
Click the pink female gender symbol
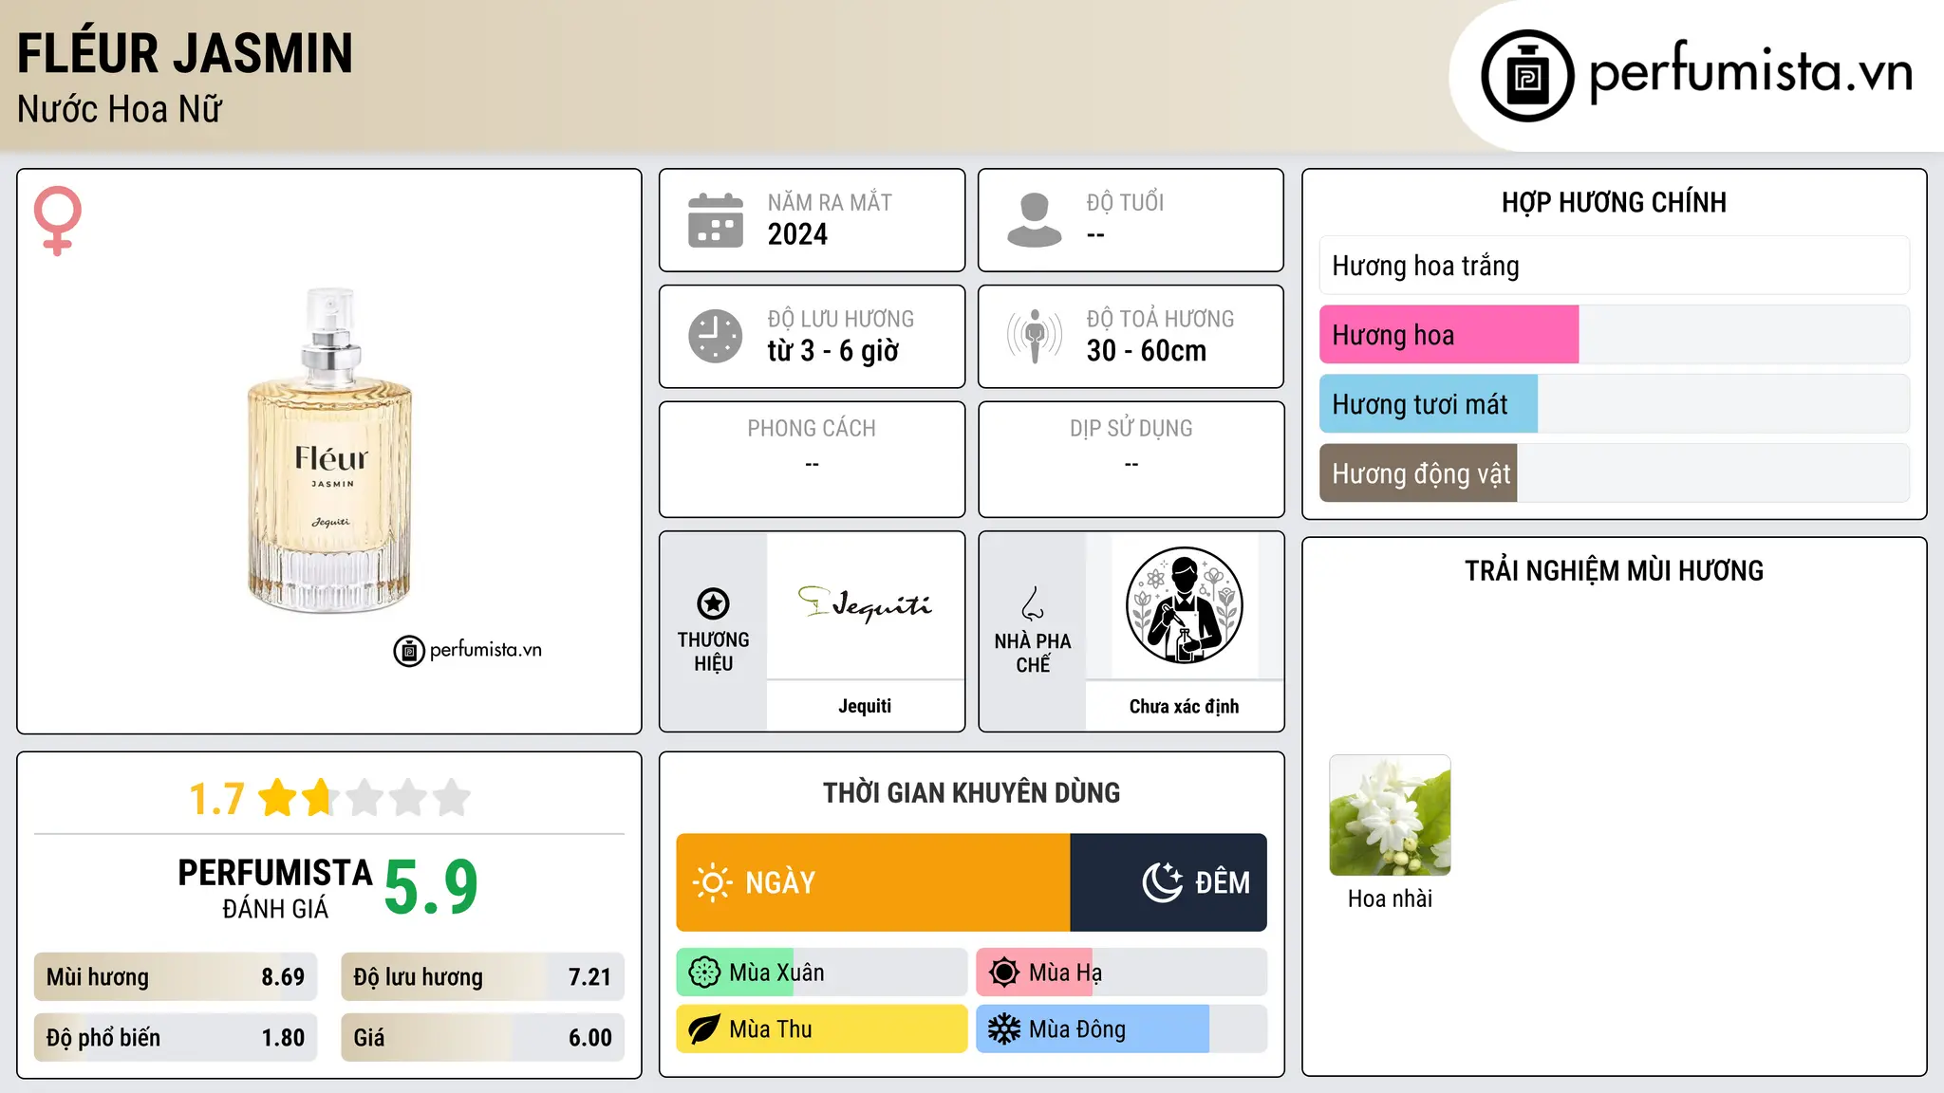pos(58,220)
